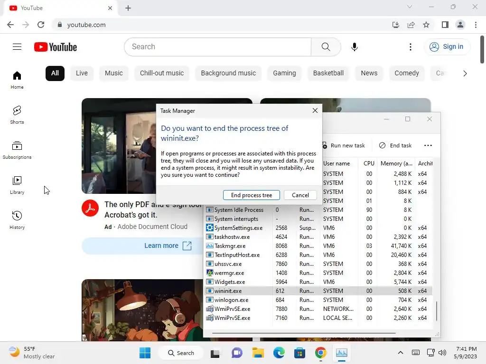The width and height of the screenshot is (486, 364).
Task: Click End task in Task Manager
Action: point(395,146)
